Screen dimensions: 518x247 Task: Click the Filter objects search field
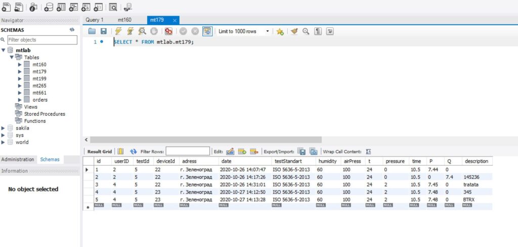tap(42, 40)
